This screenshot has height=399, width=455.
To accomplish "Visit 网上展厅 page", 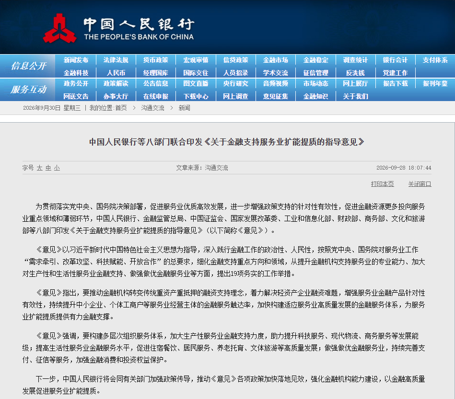I will pos(355,83).
